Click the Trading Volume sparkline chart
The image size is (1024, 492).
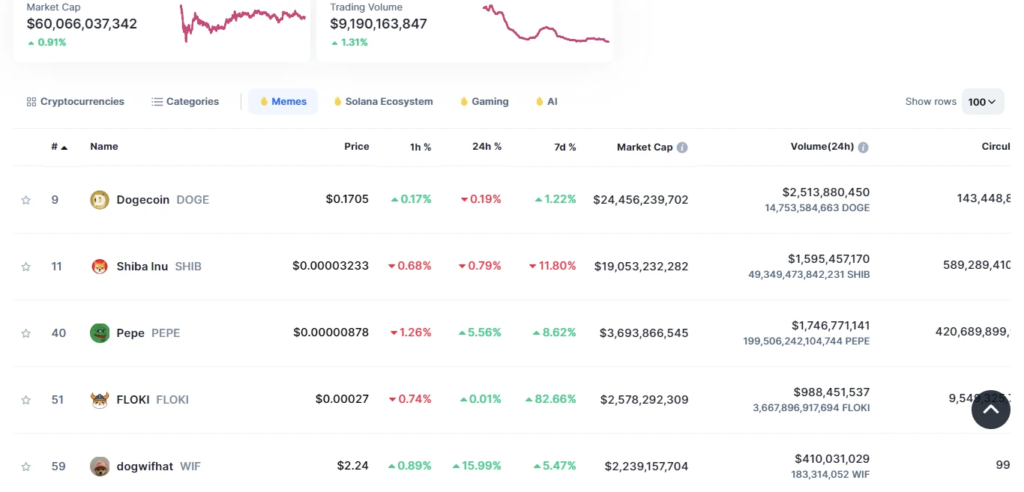(546, 24)
